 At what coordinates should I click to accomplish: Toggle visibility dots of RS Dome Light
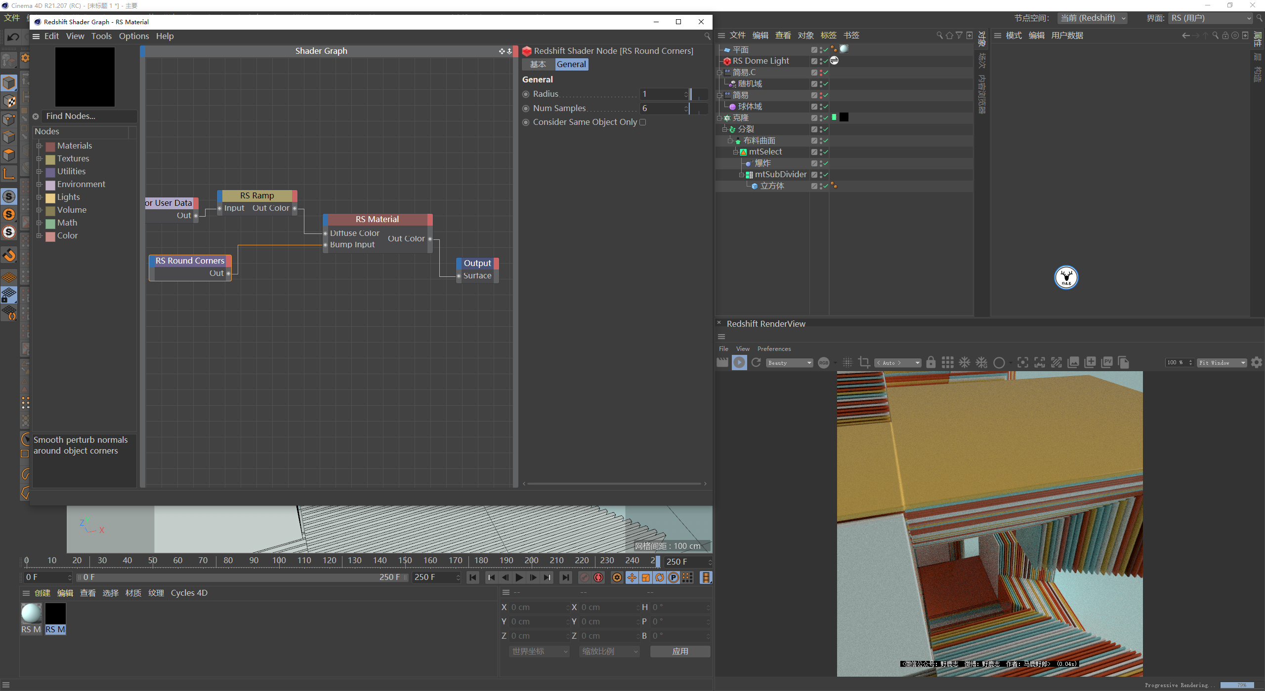821,61
